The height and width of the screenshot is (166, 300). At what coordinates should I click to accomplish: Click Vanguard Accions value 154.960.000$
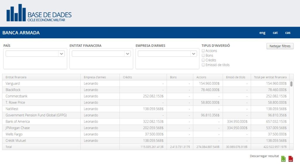click(x=209, y=83)
